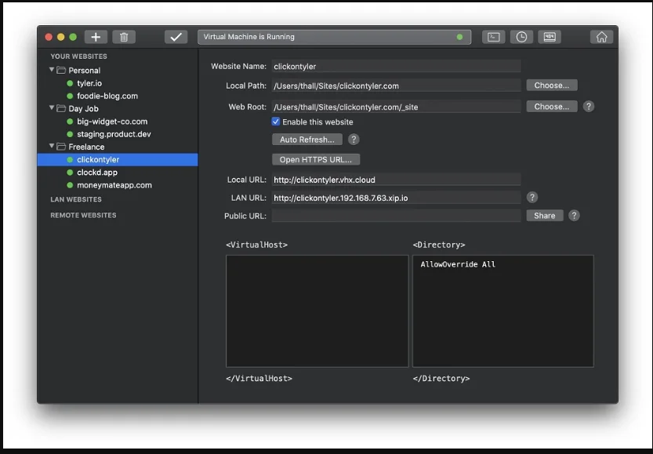Click the Website Name field
Image resolution: width=653 pixels, height=454 pixels.
point(396,66)
